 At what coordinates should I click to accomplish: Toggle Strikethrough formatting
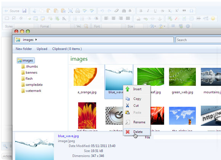162,11
